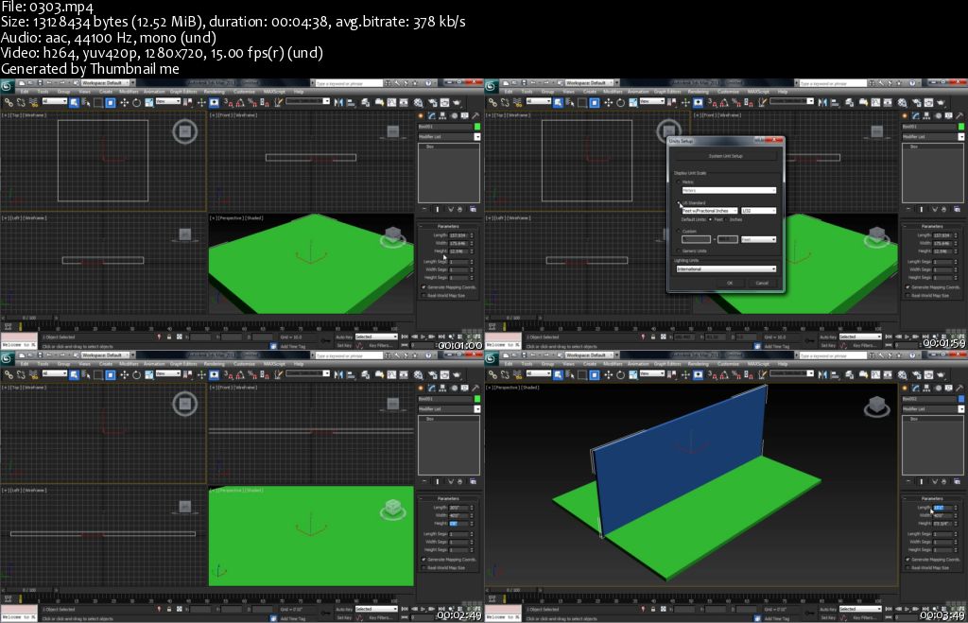Select the Rotate tool in 00:01:00 frame
This screenshot has height=623, width=968.
point(136,102)
